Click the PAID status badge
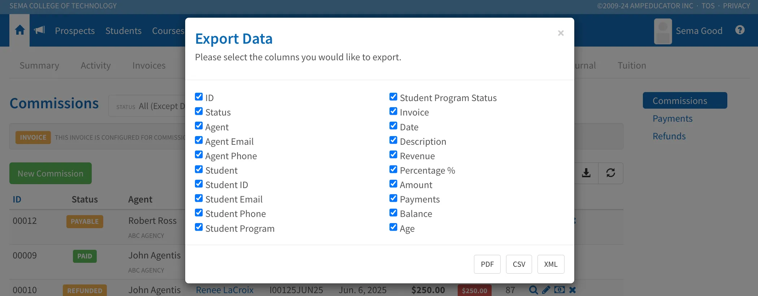The height and width of the screenshot is (296, 758). click(x=85, y=256)
